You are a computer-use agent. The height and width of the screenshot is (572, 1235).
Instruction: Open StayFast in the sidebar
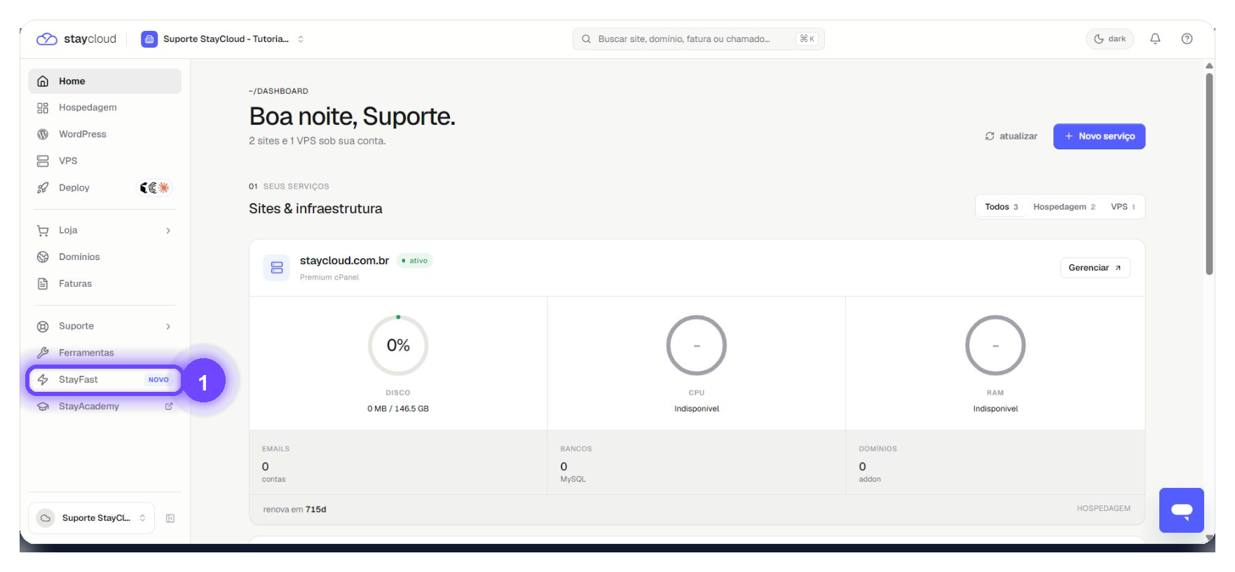[104, 380]
